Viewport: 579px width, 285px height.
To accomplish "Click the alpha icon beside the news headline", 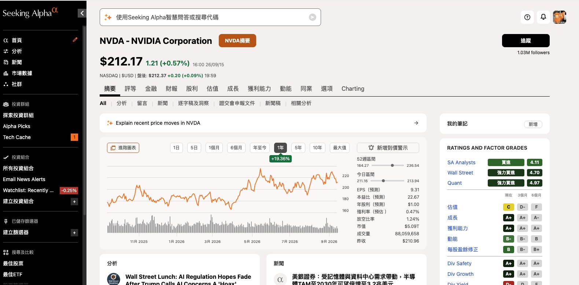I will tap(280, 280).
